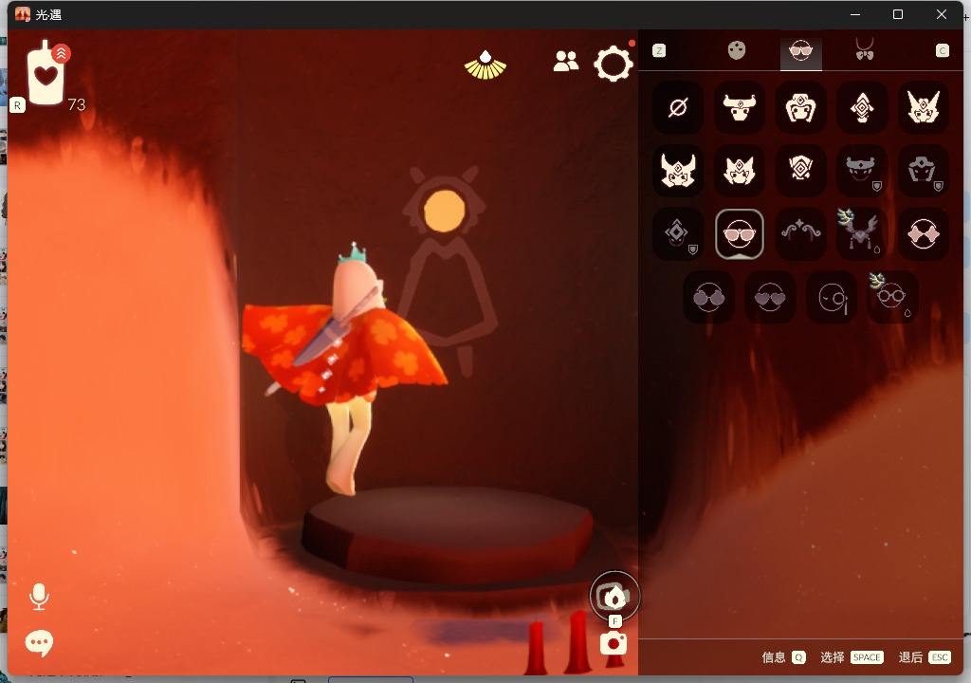Equip the curved-horn oni mask
The width and height of the screenshot is (971, 683).
pyautogui.click(x=677, y=171)
